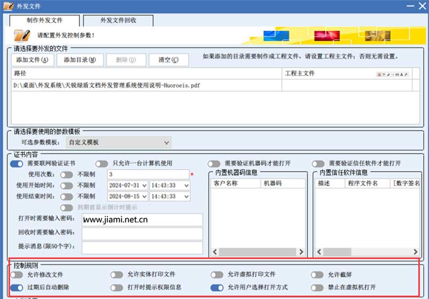Minimize the 外发文件 window
This screenshot has height=299, width=429.
[410, 6]
